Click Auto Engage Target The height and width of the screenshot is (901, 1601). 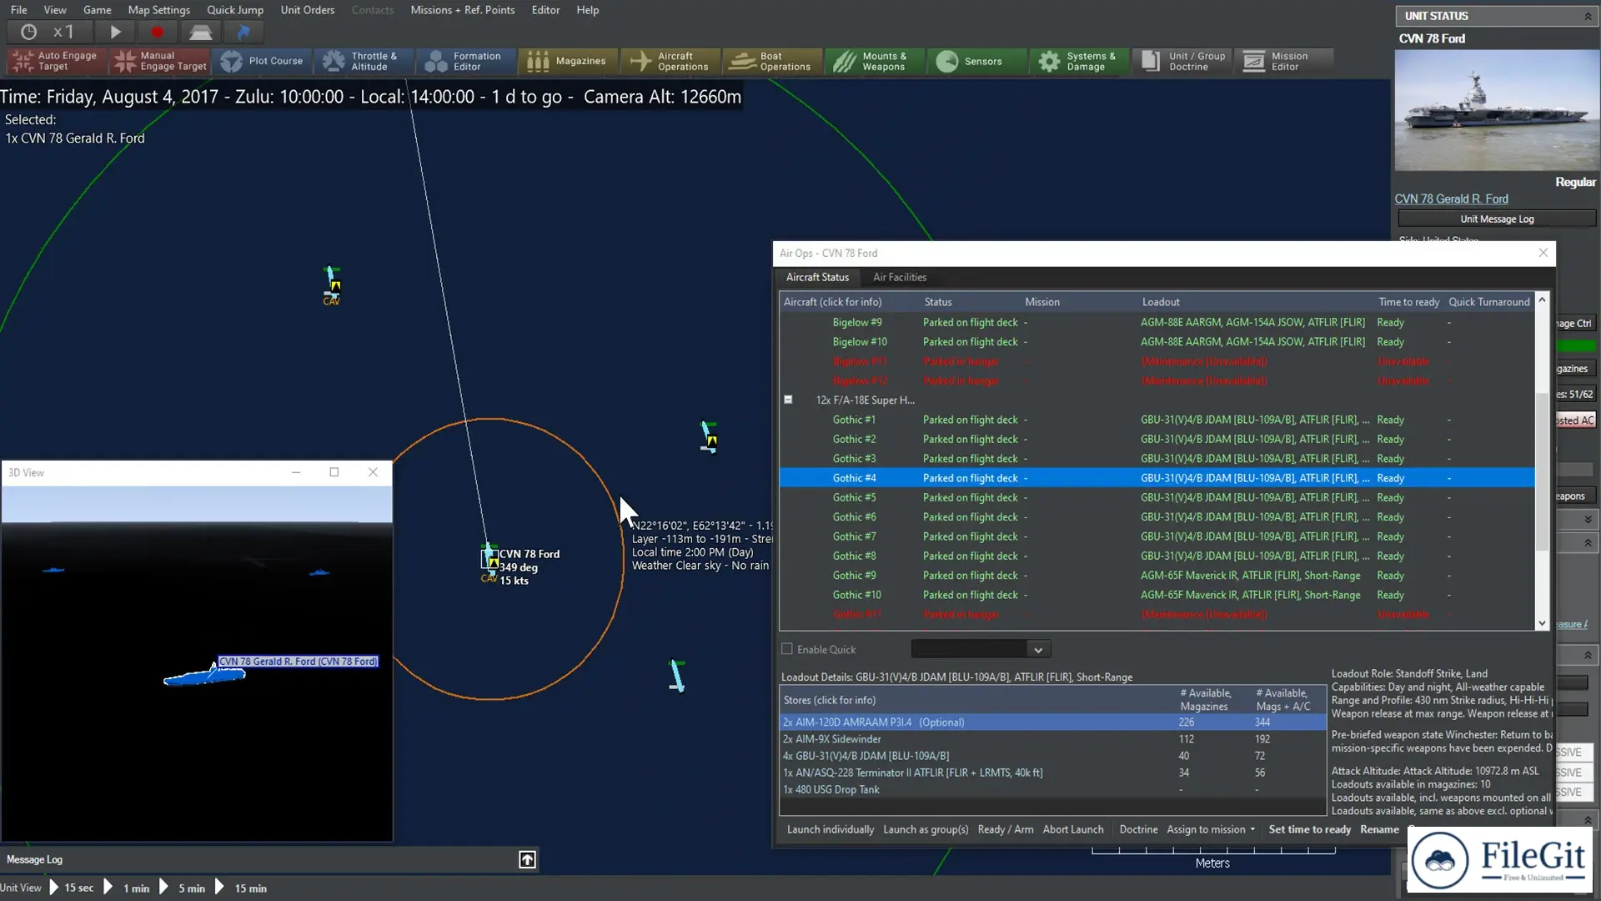pos(57,61)
